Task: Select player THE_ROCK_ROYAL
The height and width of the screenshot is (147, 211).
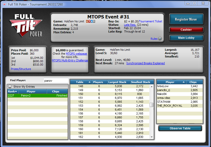Action: [180, 106]
